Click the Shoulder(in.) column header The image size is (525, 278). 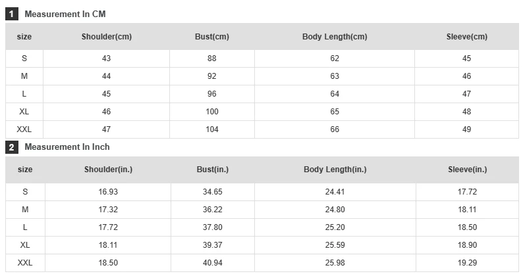pos(108,170)
